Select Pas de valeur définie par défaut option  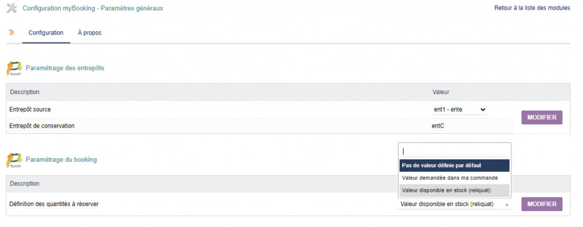tap(454, 166)
